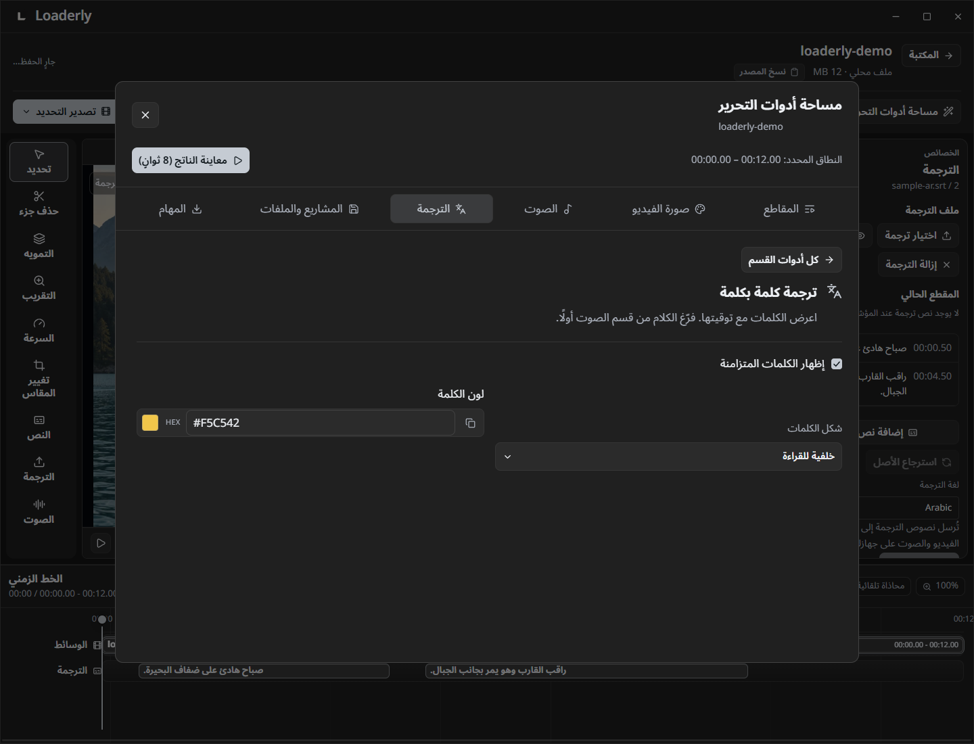Open the النص (text) tool
The height and width of the screenshot is (744, 974).
(x=39, y=427)
